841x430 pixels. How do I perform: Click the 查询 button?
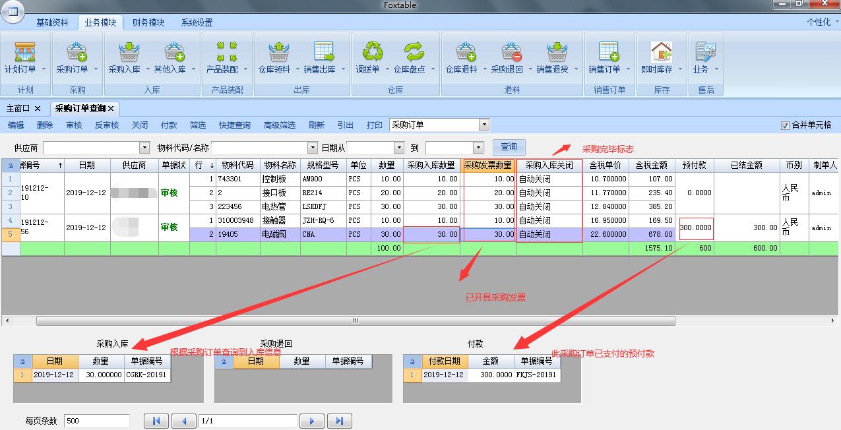point(509,147)
